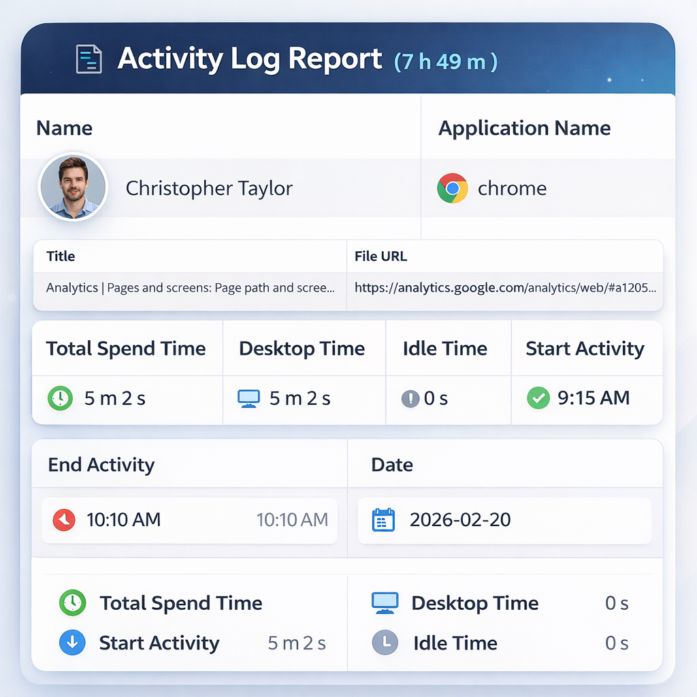Click the monitor icon beside bottom Desktop Time
Screen dimensions: 697x697
pyautogui.click(x=385, y=603)
